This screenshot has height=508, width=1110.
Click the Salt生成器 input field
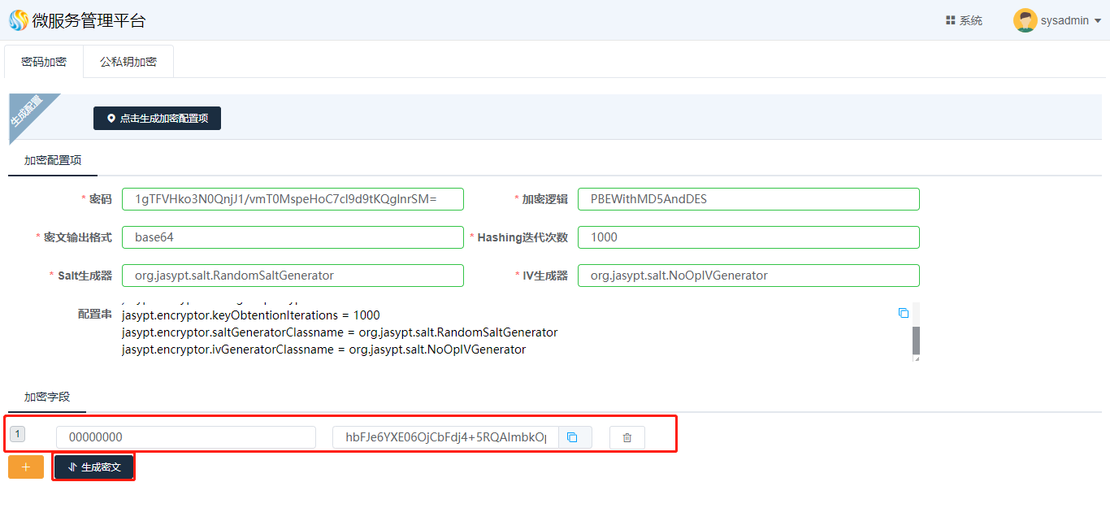(x=293, y=276)
